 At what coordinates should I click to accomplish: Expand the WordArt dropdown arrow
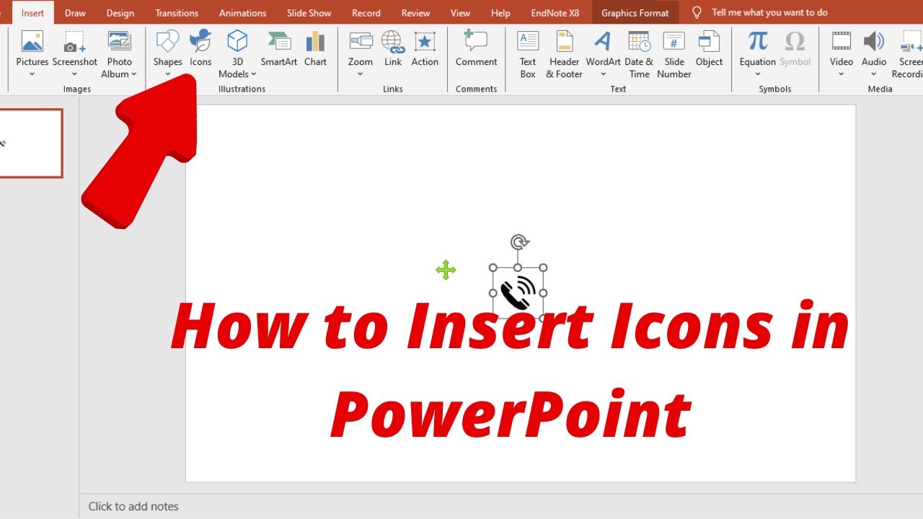pos(603,74)
